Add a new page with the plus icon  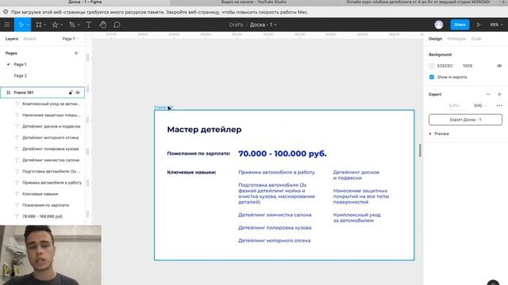[76, 53]
